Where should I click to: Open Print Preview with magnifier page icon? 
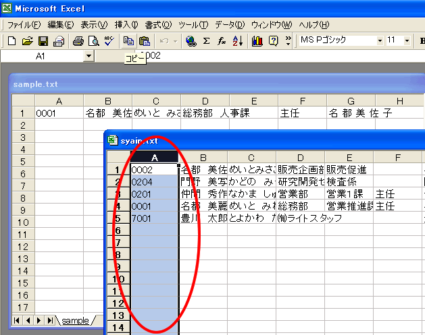94,41
